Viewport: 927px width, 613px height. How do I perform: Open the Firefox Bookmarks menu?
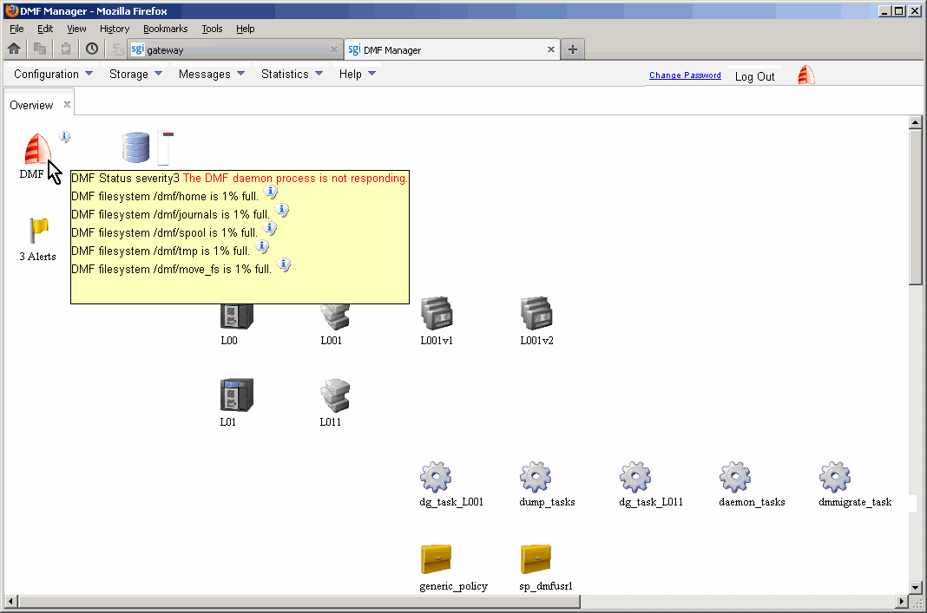166,29
